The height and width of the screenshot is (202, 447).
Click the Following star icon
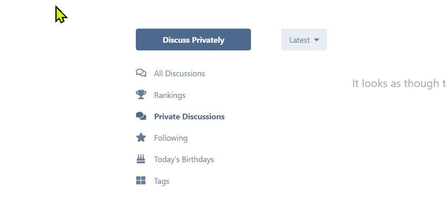141,138
